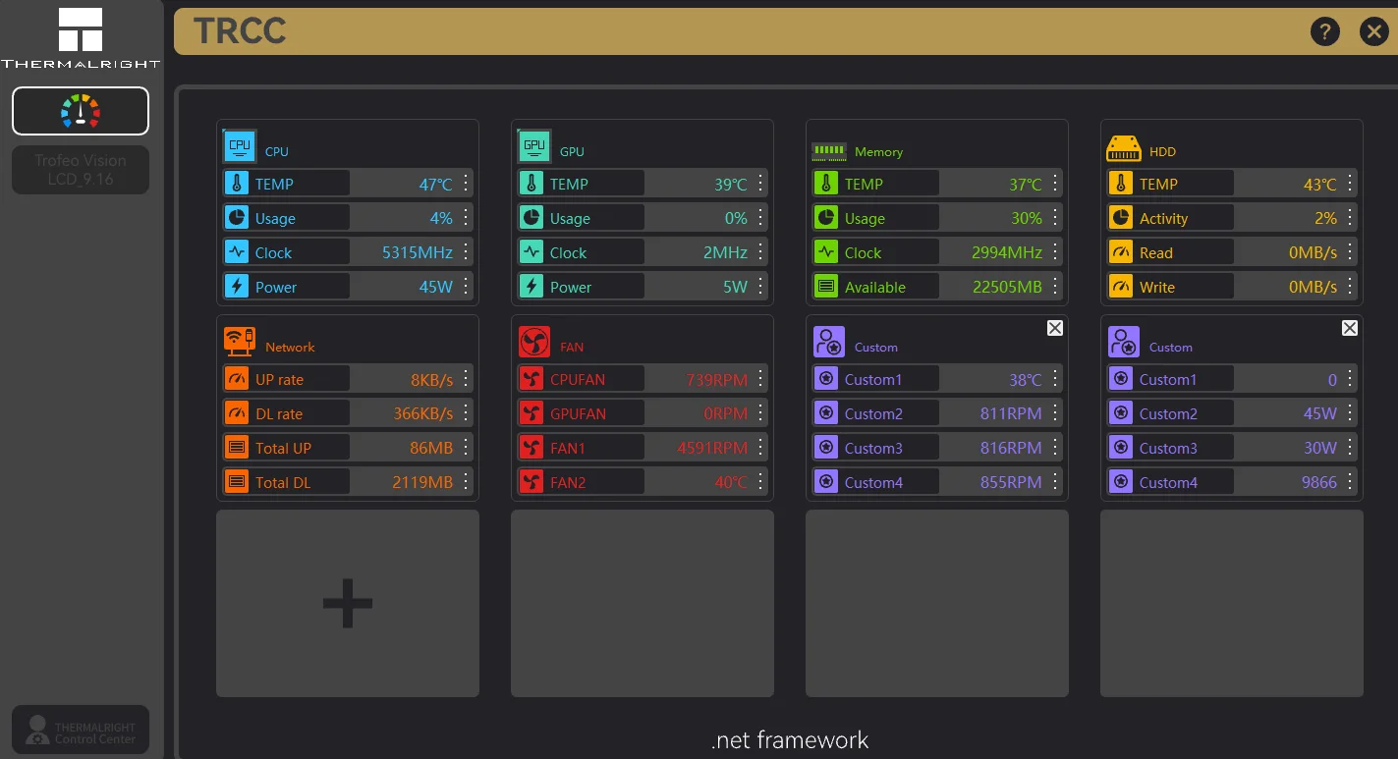Show options for Custom4 855RPM row
1398x759 pixels.
coord(1055,482)
